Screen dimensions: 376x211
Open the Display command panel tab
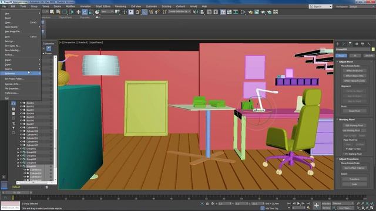362,44
